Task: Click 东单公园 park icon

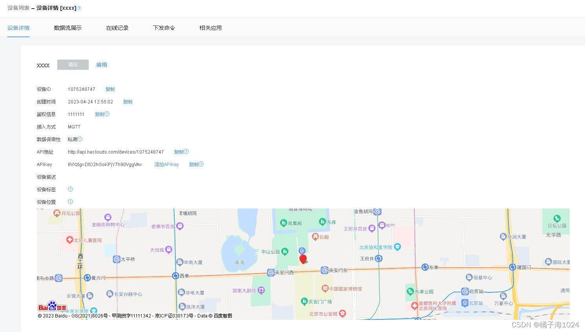Action: pos(410,291)
